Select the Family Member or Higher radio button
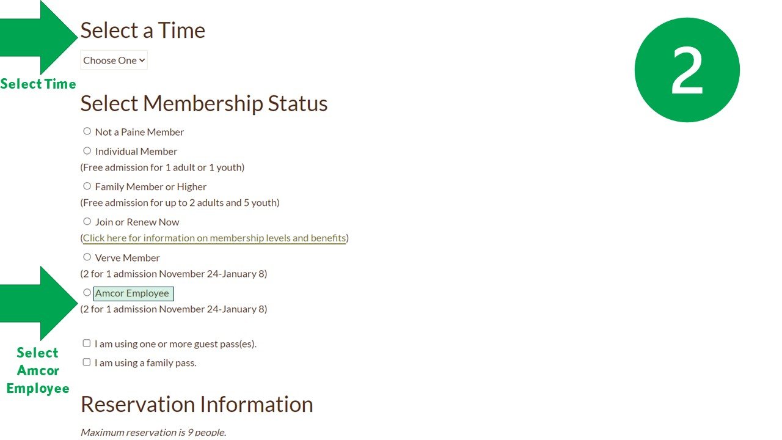782x440 pixels. [x=87, y=186]
